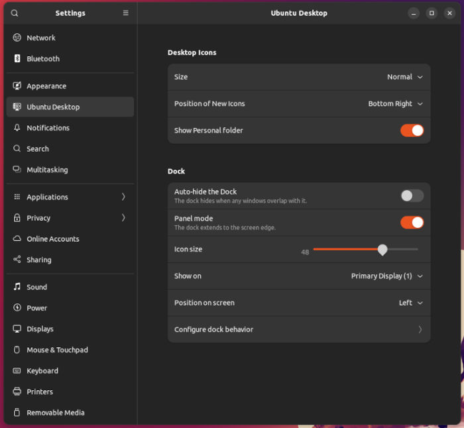The image size is (464, 428).
Task: Maximize the Settings window
Action: pyautogui.click(x=432, y=13)
